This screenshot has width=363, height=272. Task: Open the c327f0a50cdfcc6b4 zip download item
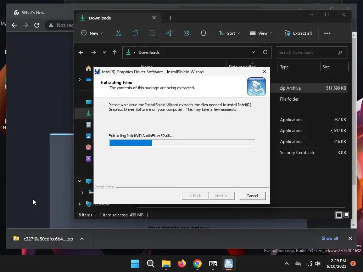tap(44, 239)
